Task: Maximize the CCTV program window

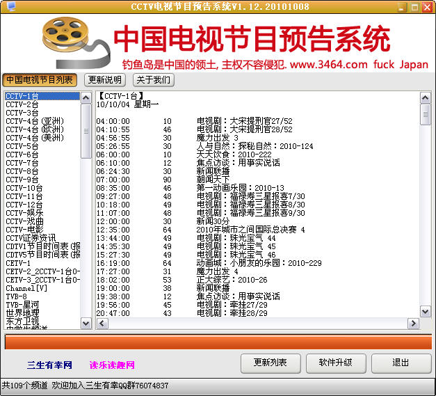Action: 414,7
